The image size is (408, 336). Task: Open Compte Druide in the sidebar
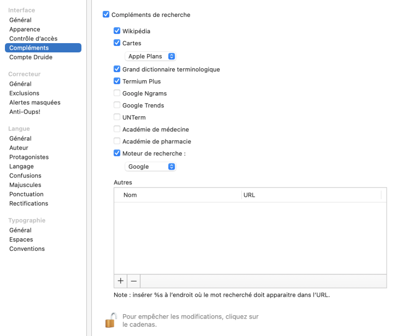31,57
